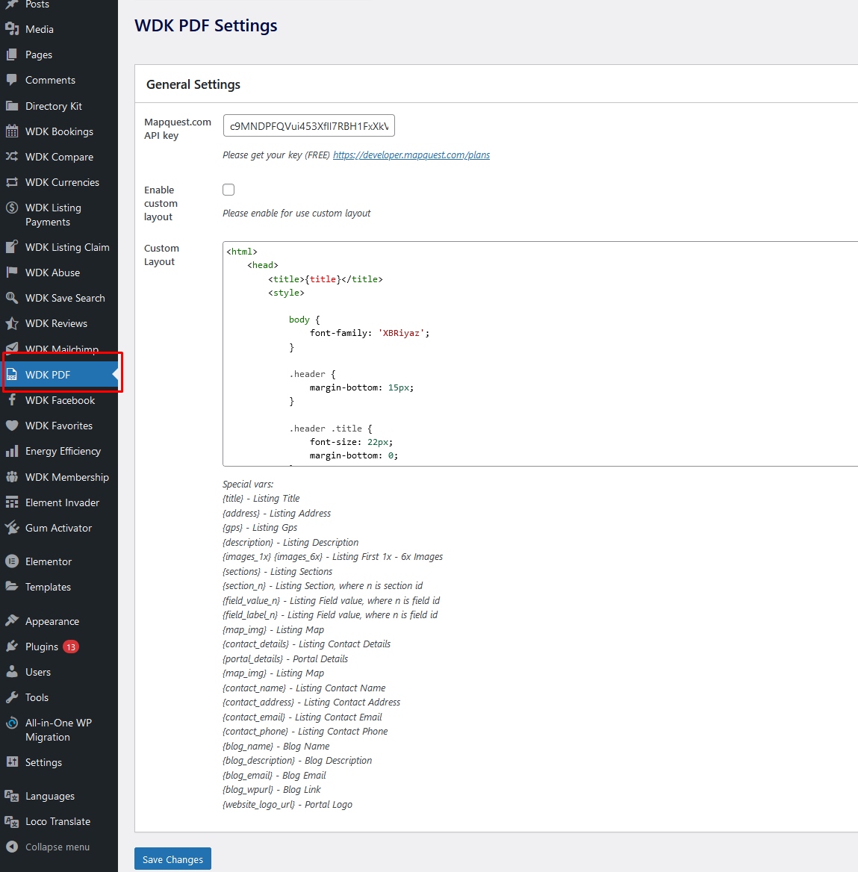Click the "{blog_wpurl} - Blog Link" line

(x=272, y=790)
